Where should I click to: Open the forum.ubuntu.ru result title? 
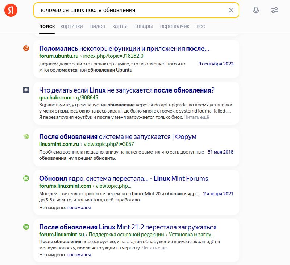pos(124,48)
